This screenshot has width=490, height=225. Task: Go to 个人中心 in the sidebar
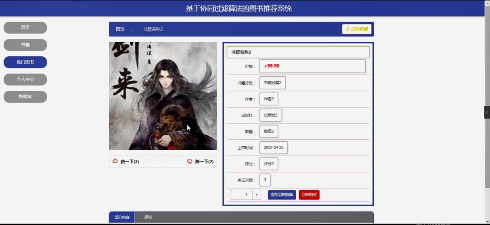click(25, 80)
